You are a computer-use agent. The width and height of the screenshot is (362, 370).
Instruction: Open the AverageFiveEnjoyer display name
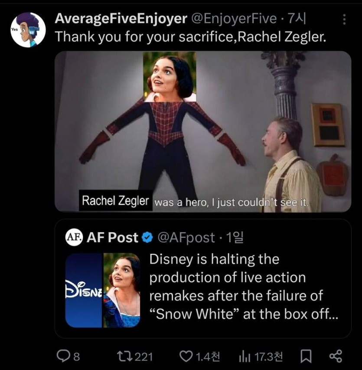click(121, 18)
